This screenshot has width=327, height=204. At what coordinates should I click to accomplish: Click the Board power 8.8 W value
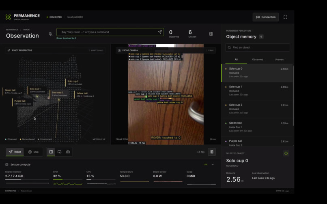(x=157, y=176)
